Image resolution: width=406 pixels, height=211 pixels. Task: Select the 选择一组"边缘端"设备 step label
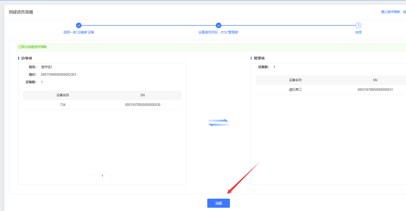pyautogui.click(x=79, y=32)
